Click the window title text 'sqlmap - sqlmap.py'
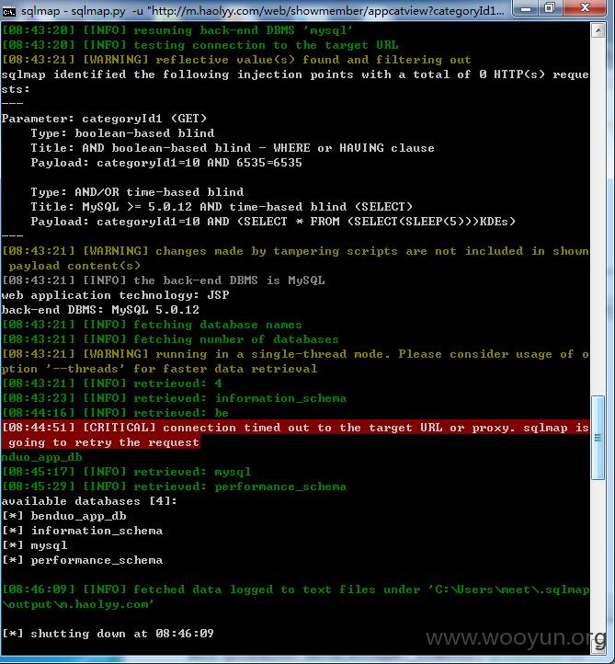 74,11
